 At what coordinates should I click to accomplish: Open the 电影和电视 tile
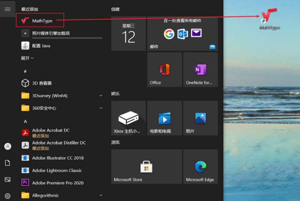point(165,118)
